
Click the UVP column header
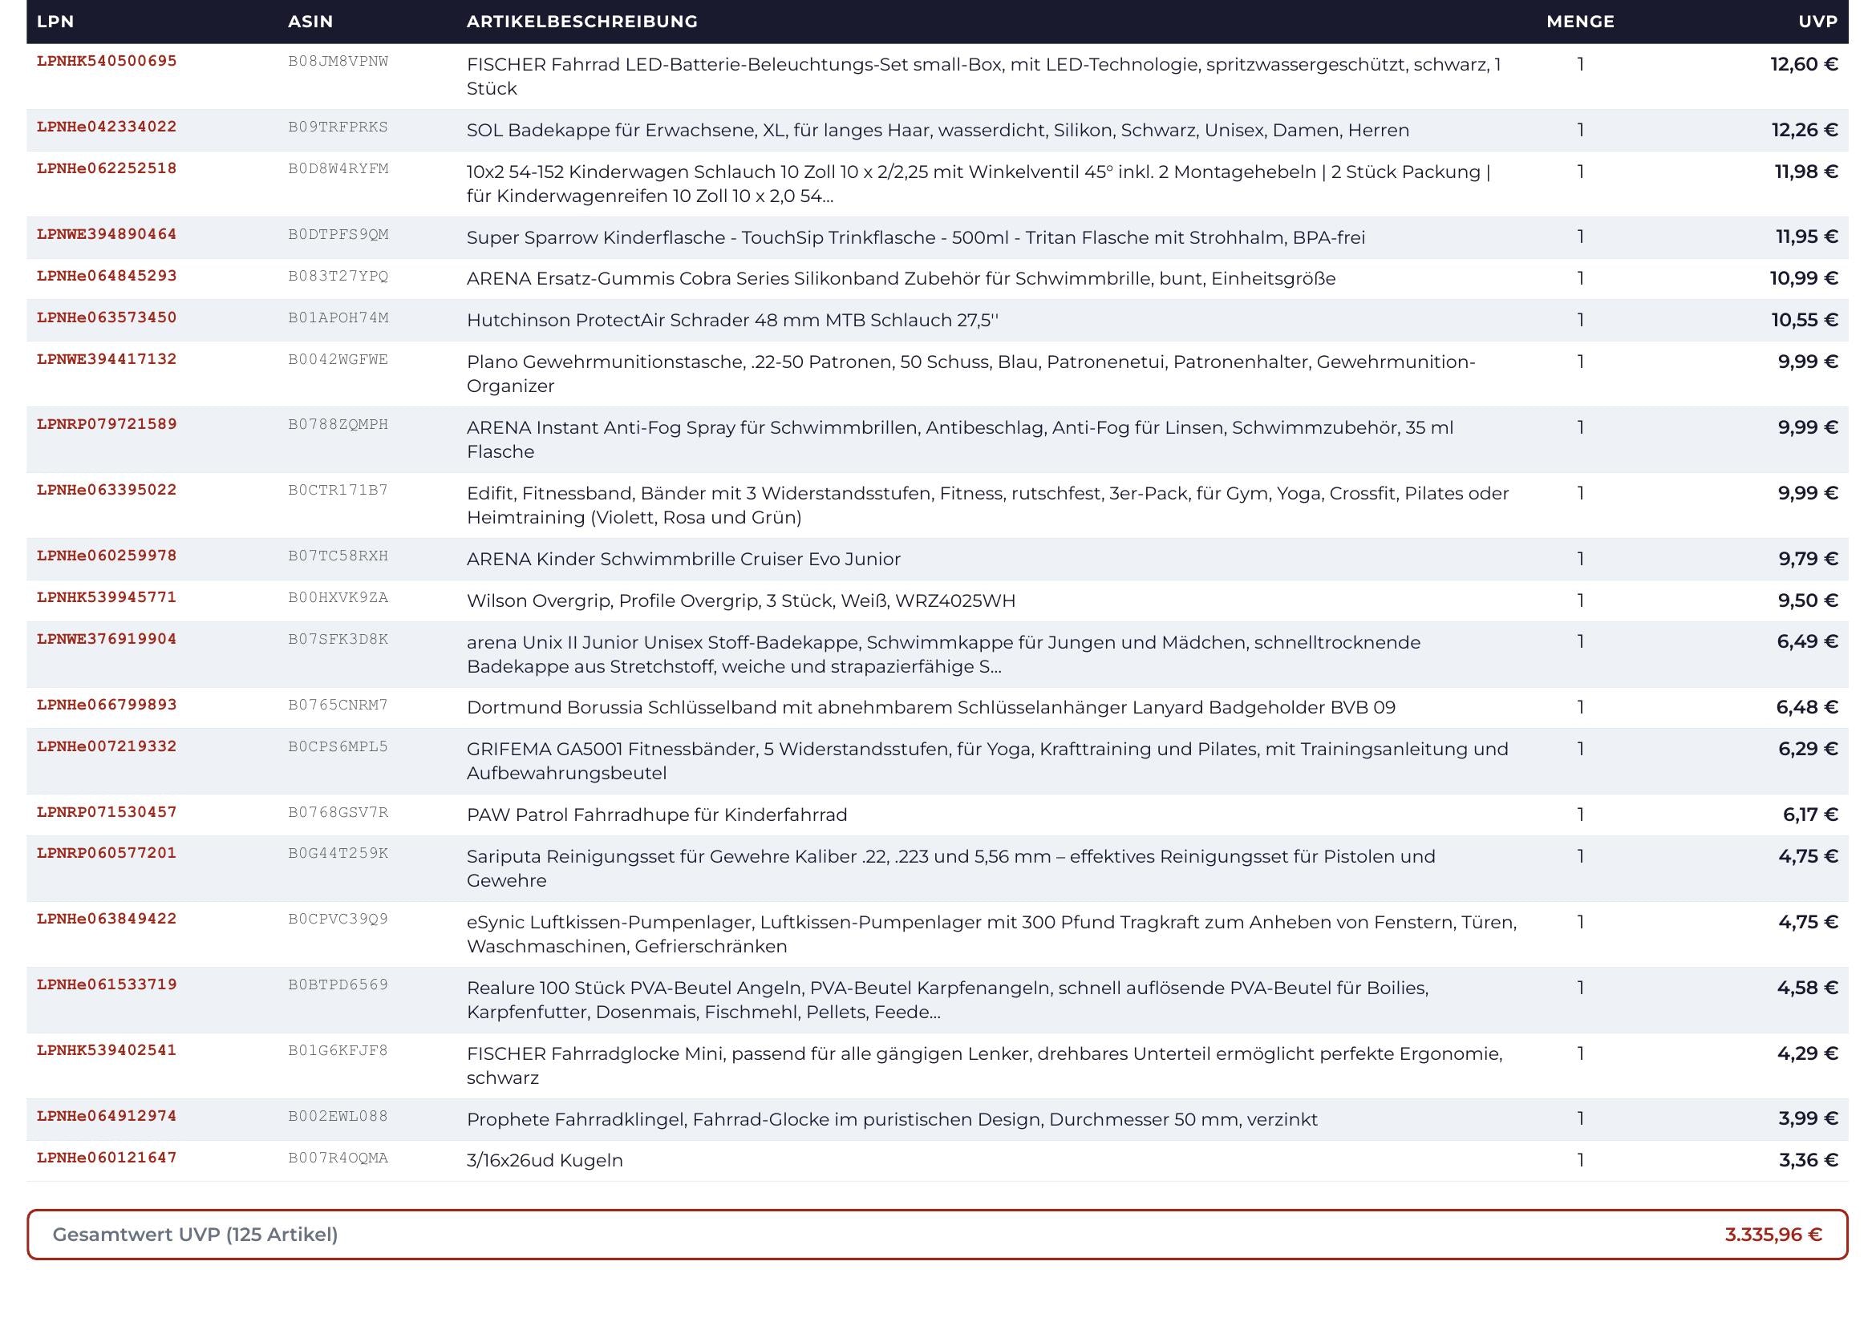coord(1818,22)
